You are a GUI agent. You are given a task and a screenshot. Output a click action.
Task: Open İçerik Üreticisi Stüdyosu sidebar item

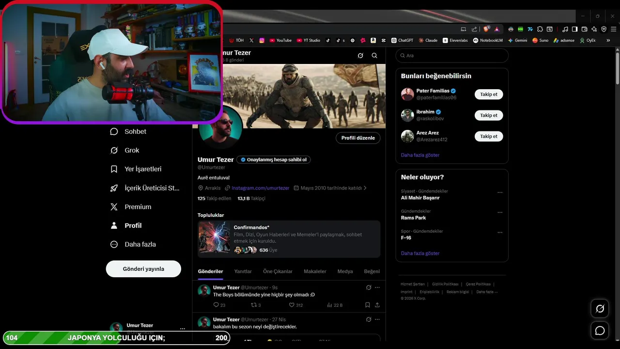point(145,188)
